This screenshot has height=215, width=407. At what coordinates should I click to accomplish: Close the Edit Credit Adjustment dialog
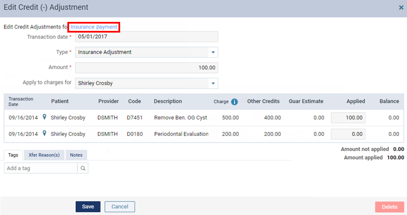click(401, 7)
